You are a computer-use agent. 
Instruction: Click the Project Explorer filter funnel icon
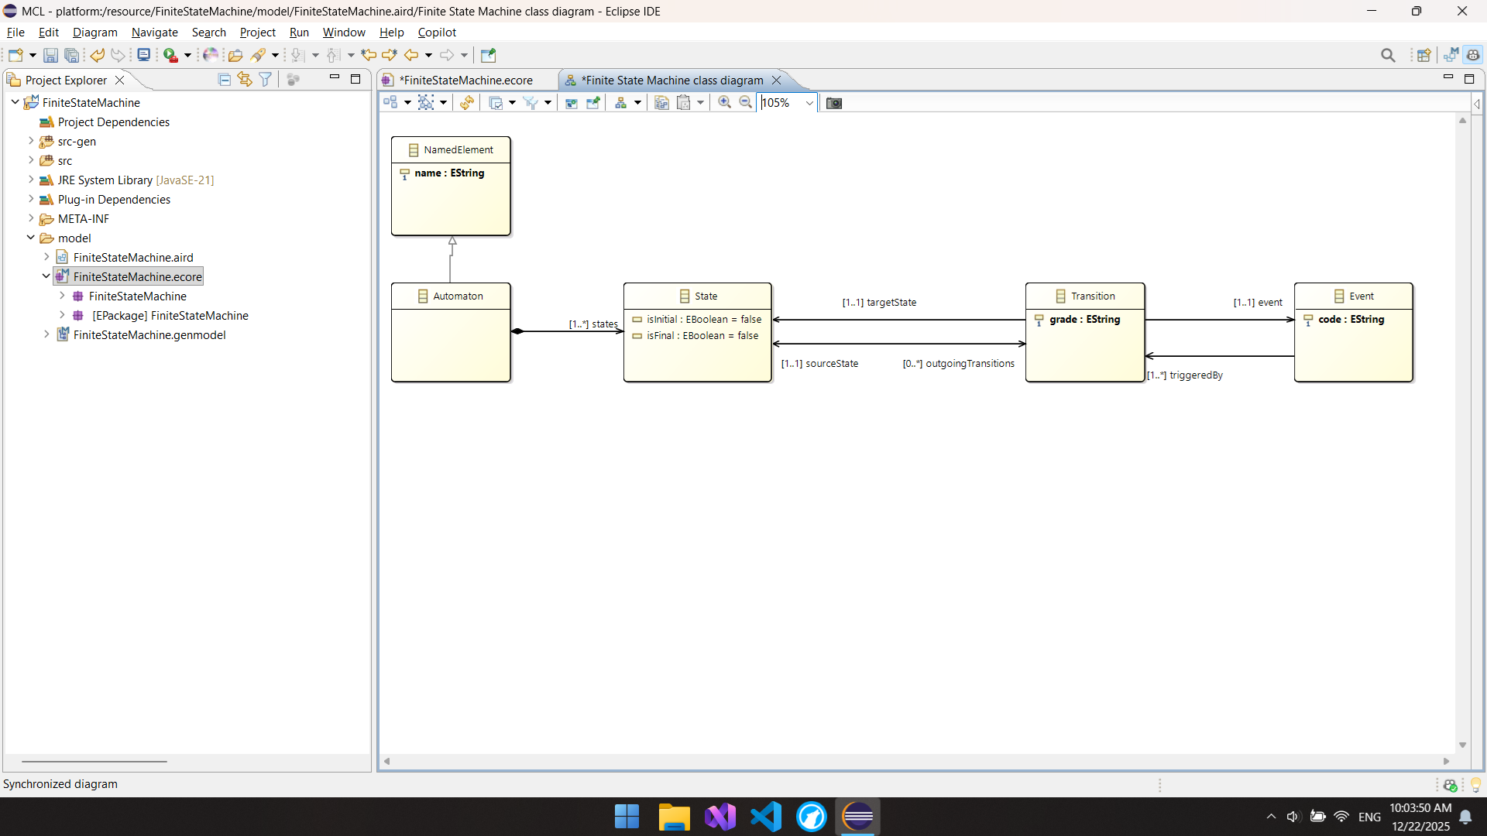click(266, 80)
